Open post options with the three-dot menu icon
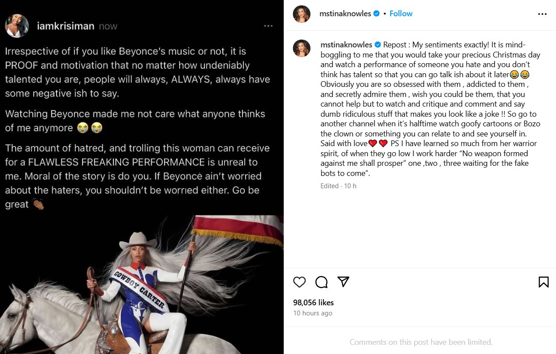Viewport: 556px width, 354px height. pyautogui.click(x=542, y=14)
